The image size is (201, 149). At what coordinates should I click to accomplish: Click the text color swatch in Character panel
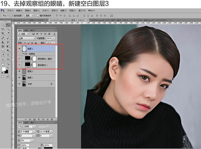[48, 148]
